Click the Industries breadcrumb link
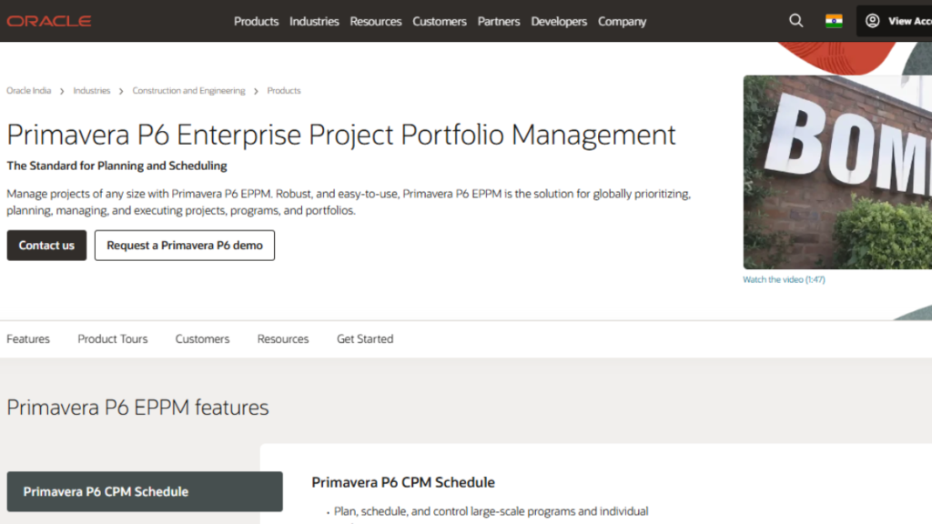 (91, 90)
